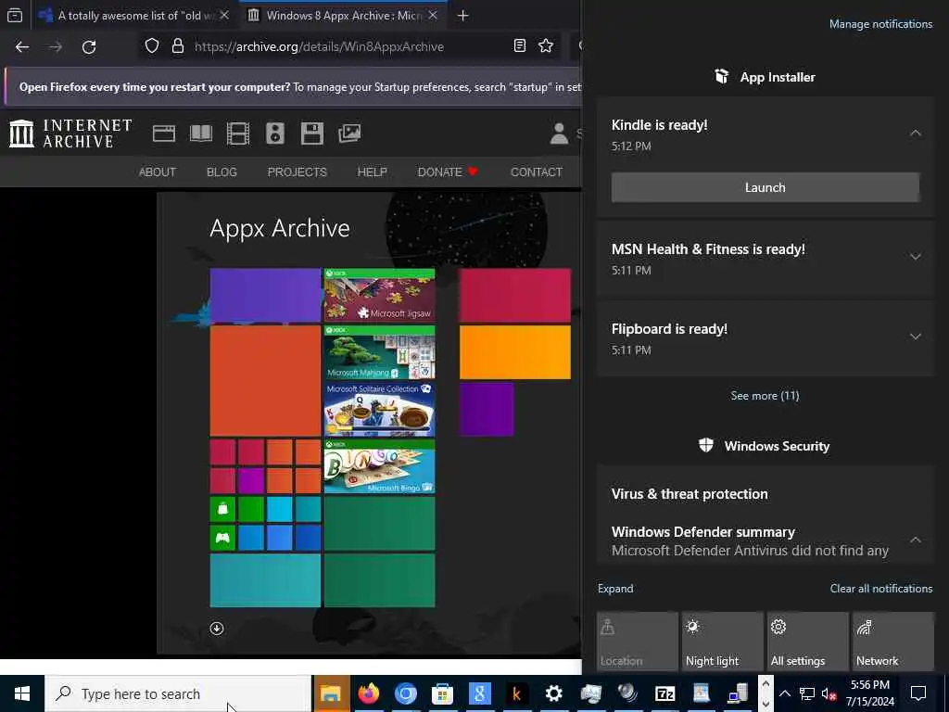This screenshot has height=712, width=949.
Task: Open the BLOG menu item
Action: (221, 172)
